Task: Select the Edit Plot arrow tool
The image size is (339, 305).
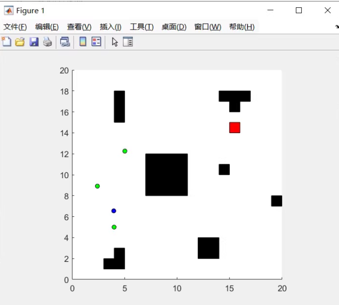Action: pyautogui.click(x=115, y=42)
